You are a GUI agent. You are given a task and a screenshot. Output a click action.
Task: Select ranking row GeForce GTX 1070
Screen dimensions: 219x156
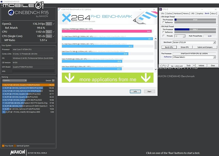pos(28,91)
